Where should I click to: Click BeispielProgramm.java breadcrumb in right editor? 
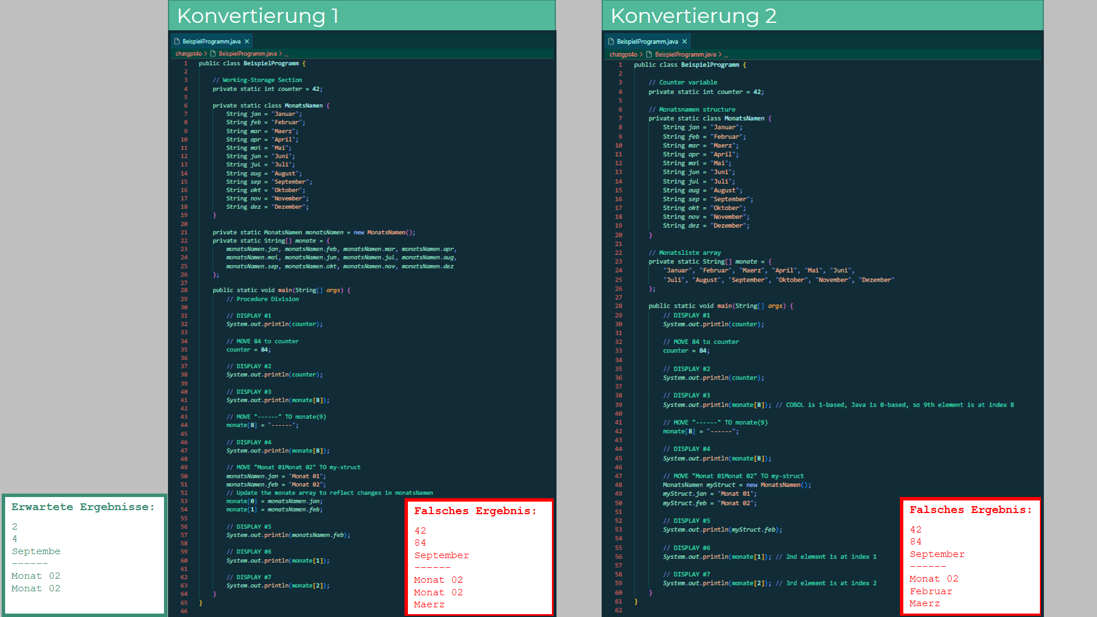tap(685, 55)
